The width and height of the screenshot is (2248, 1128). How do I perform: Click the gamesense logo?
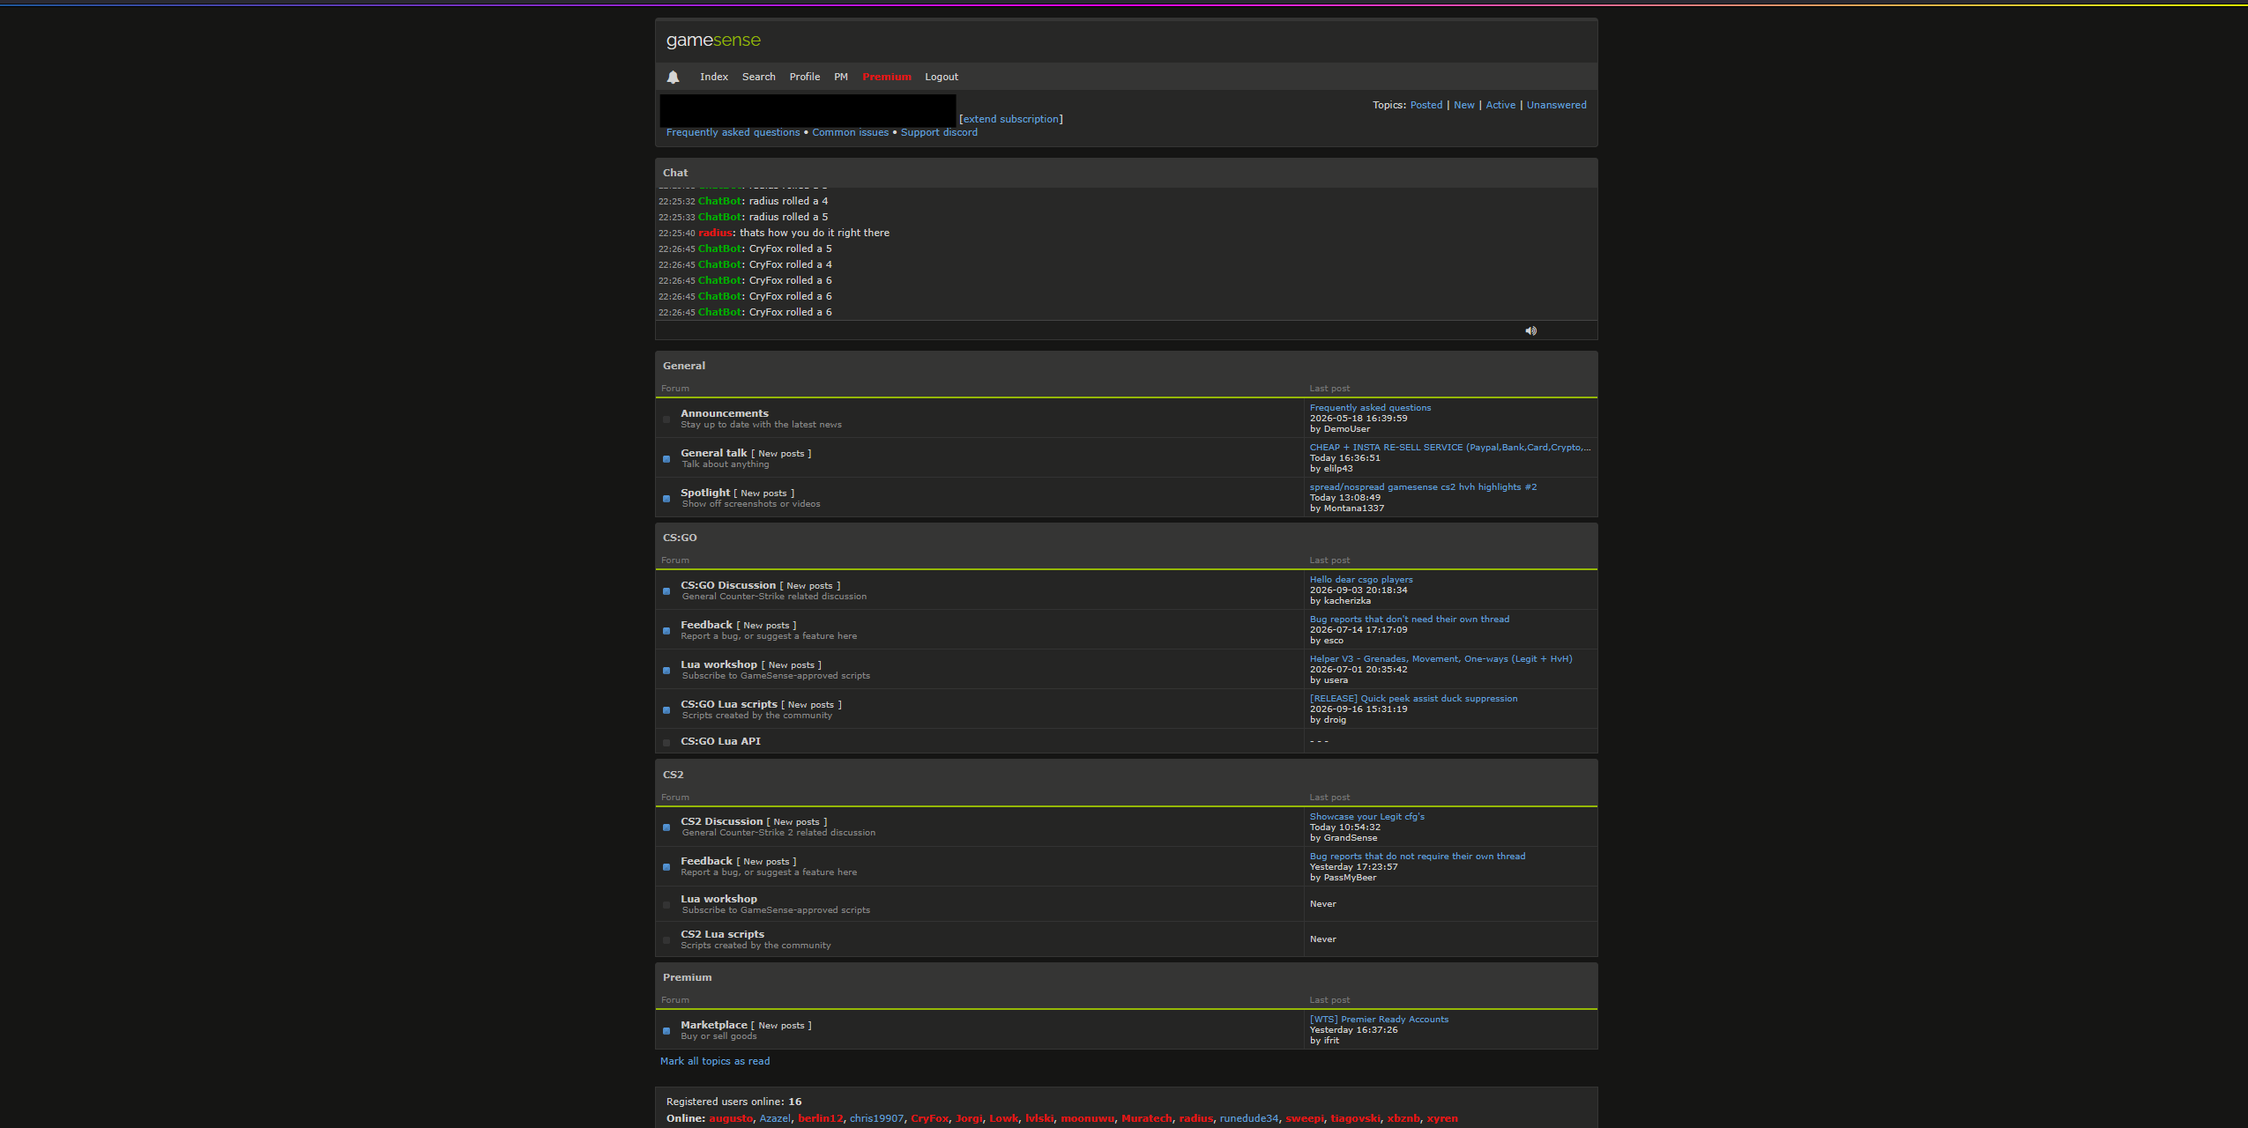[713, 41]
